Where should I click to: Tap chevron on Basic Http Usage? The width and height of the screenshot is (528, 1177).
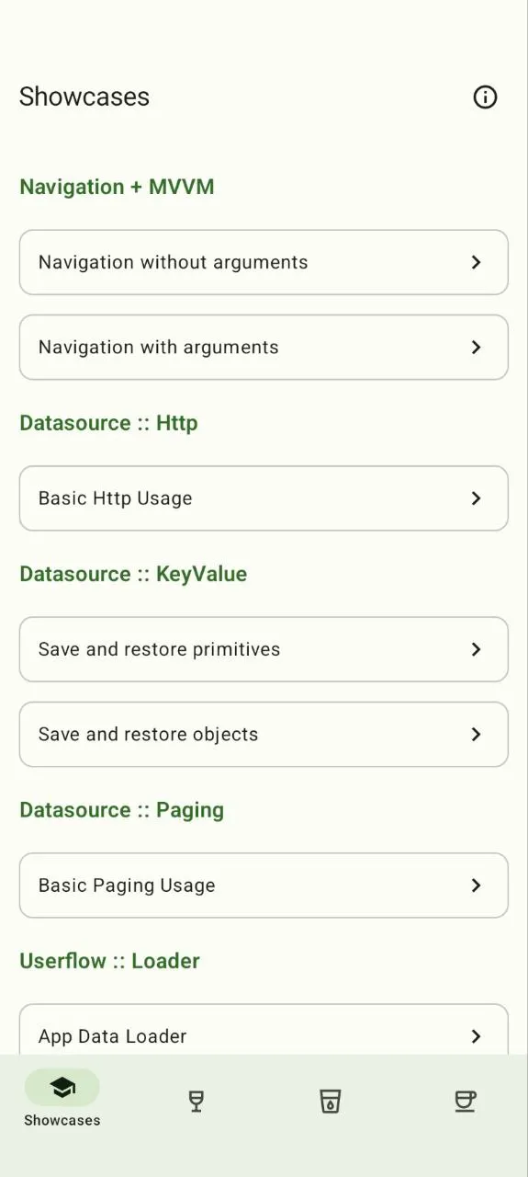[x=476, y=498]
